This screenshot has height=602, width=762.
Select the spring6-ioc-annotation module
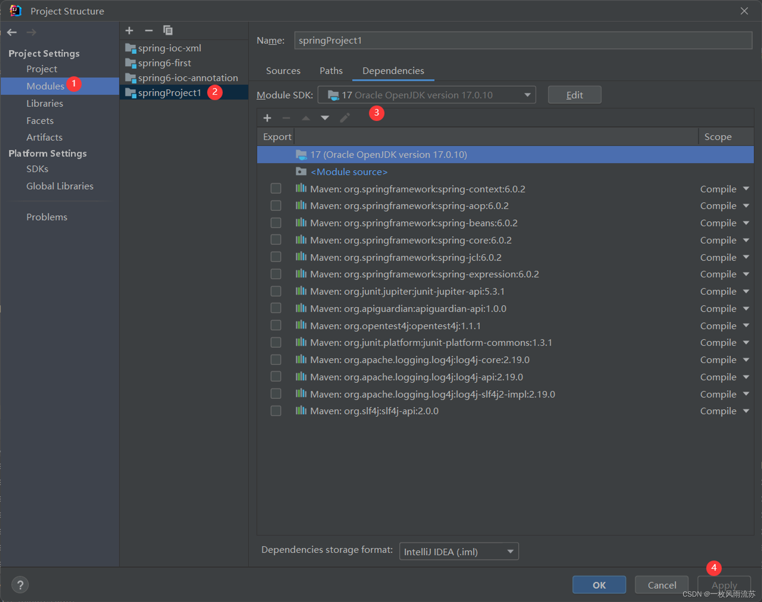pyautogui.click(x=187, y=78)
